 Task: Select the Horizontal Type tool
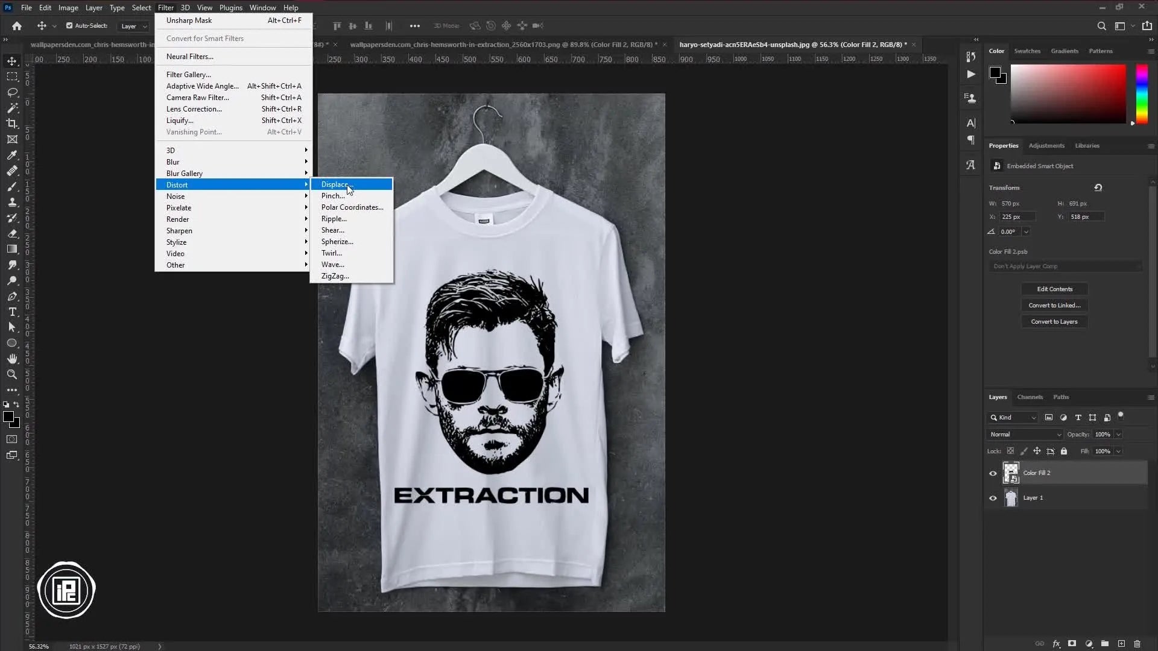[x=12, y=312]
